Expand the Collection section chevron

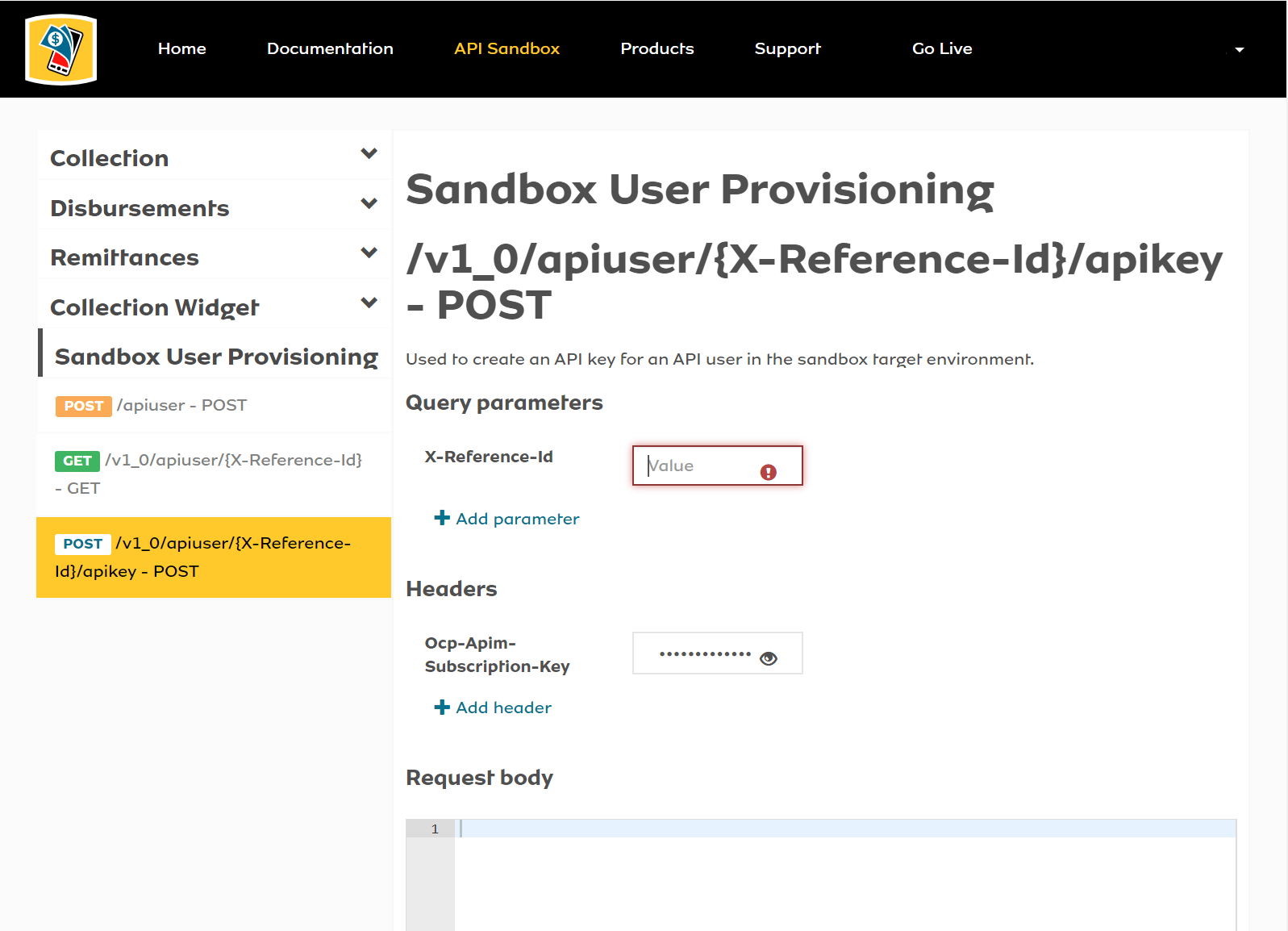tap(369, 153)
